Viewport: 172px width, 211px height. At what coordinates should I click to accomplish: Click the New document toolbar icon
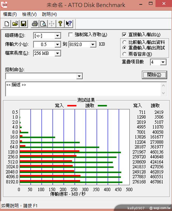7,24
